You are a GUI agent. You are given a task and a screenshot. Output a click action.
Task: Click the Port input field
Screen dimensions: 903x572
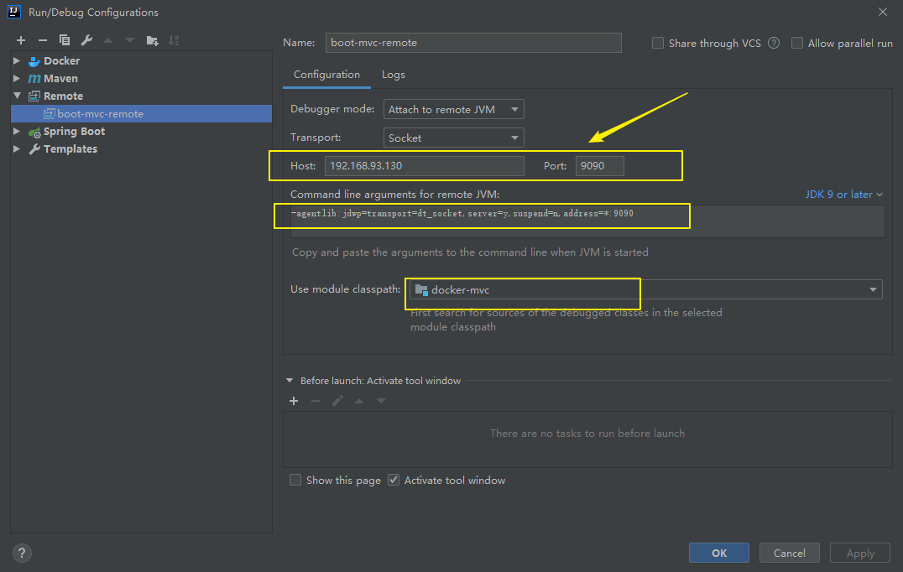tap(599, 166)
